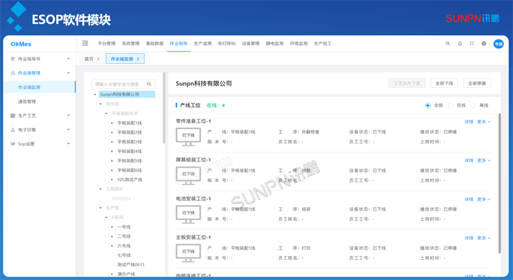Select Sunpn科技有限公司 root tree node
513x280 pixels.
coord(126,94)
